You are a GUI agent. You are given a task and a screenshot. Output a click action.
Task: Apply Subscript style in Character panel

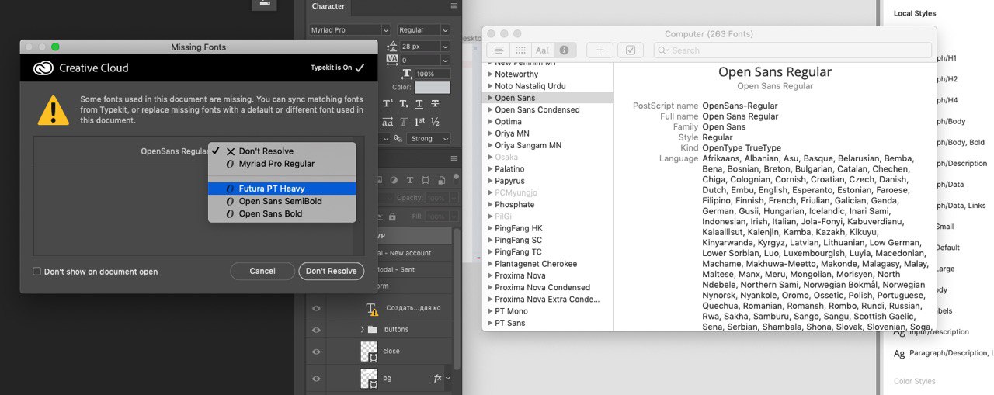[x=403, y=104]
